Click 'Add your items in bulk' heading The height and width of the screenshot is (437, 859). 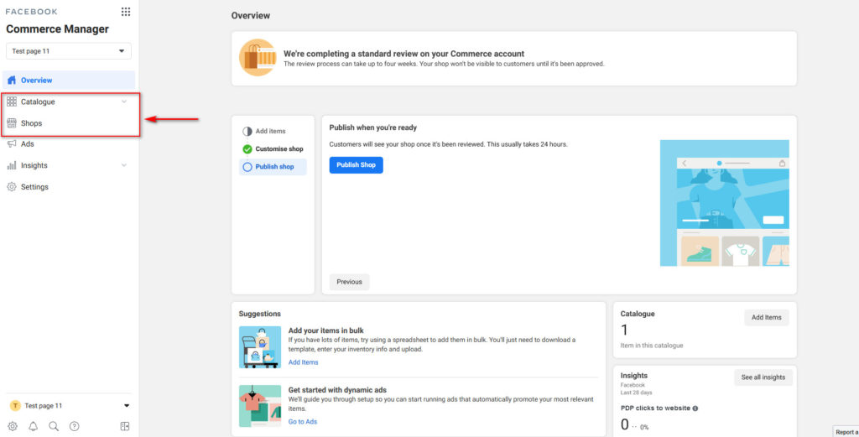click(x=326, y=330)
